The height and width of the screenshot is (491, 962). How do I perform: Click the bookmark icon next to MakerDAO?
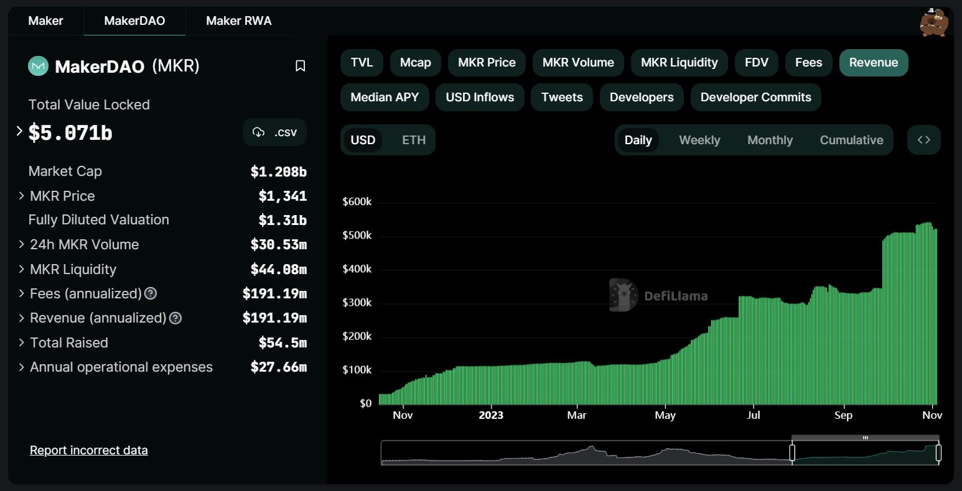[300, 66]
